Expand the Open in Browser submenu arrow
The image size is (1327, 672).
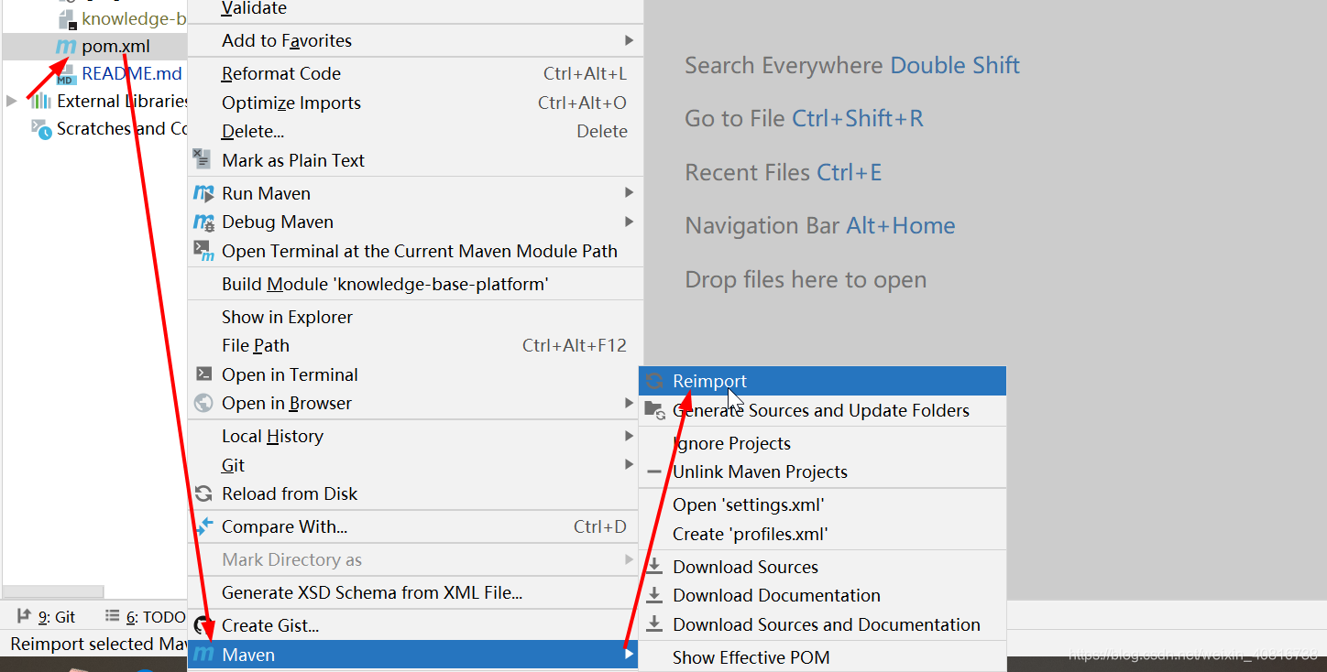click(629, 403)
